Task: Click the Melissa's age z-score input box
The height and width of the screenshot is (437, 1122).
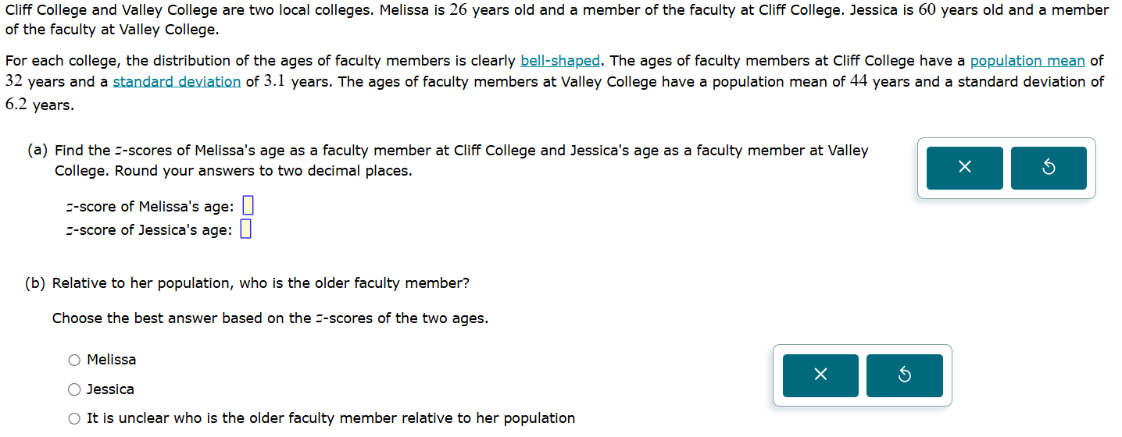Action: [x=248, y=206]
